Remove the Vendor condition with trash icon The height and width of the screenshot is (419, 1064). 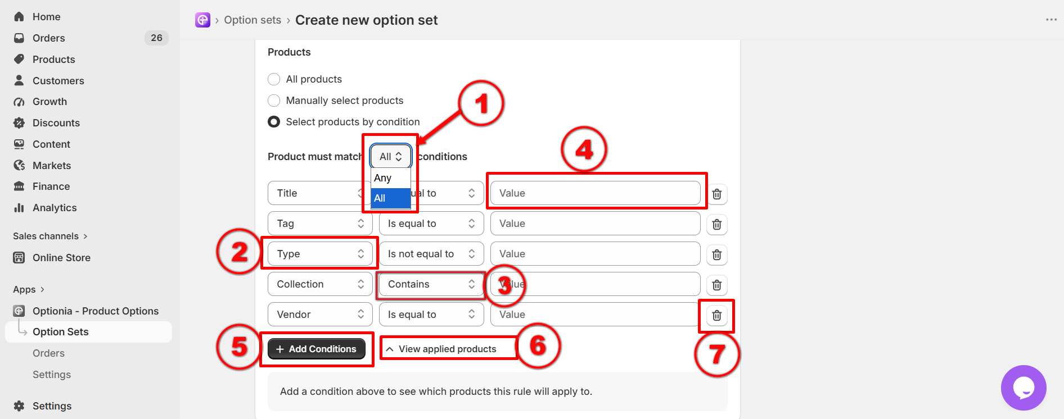pyautogui.click(x=716, y=315)
